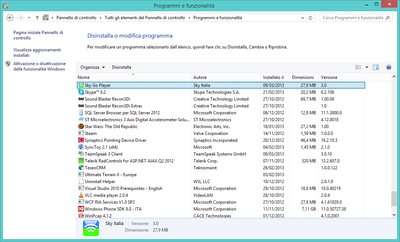Sort by the Versione column header

pyautogui.click(x=342, y=77)
